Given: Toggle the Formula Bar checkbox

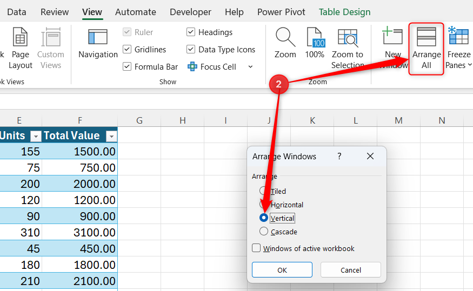Looking at the screenshot, I should tap(127, 66).
